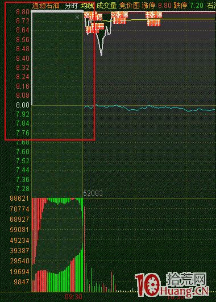Click the 49234 volume axis label
The width and height of the screenshot is (216, 302).
[19, 241]
